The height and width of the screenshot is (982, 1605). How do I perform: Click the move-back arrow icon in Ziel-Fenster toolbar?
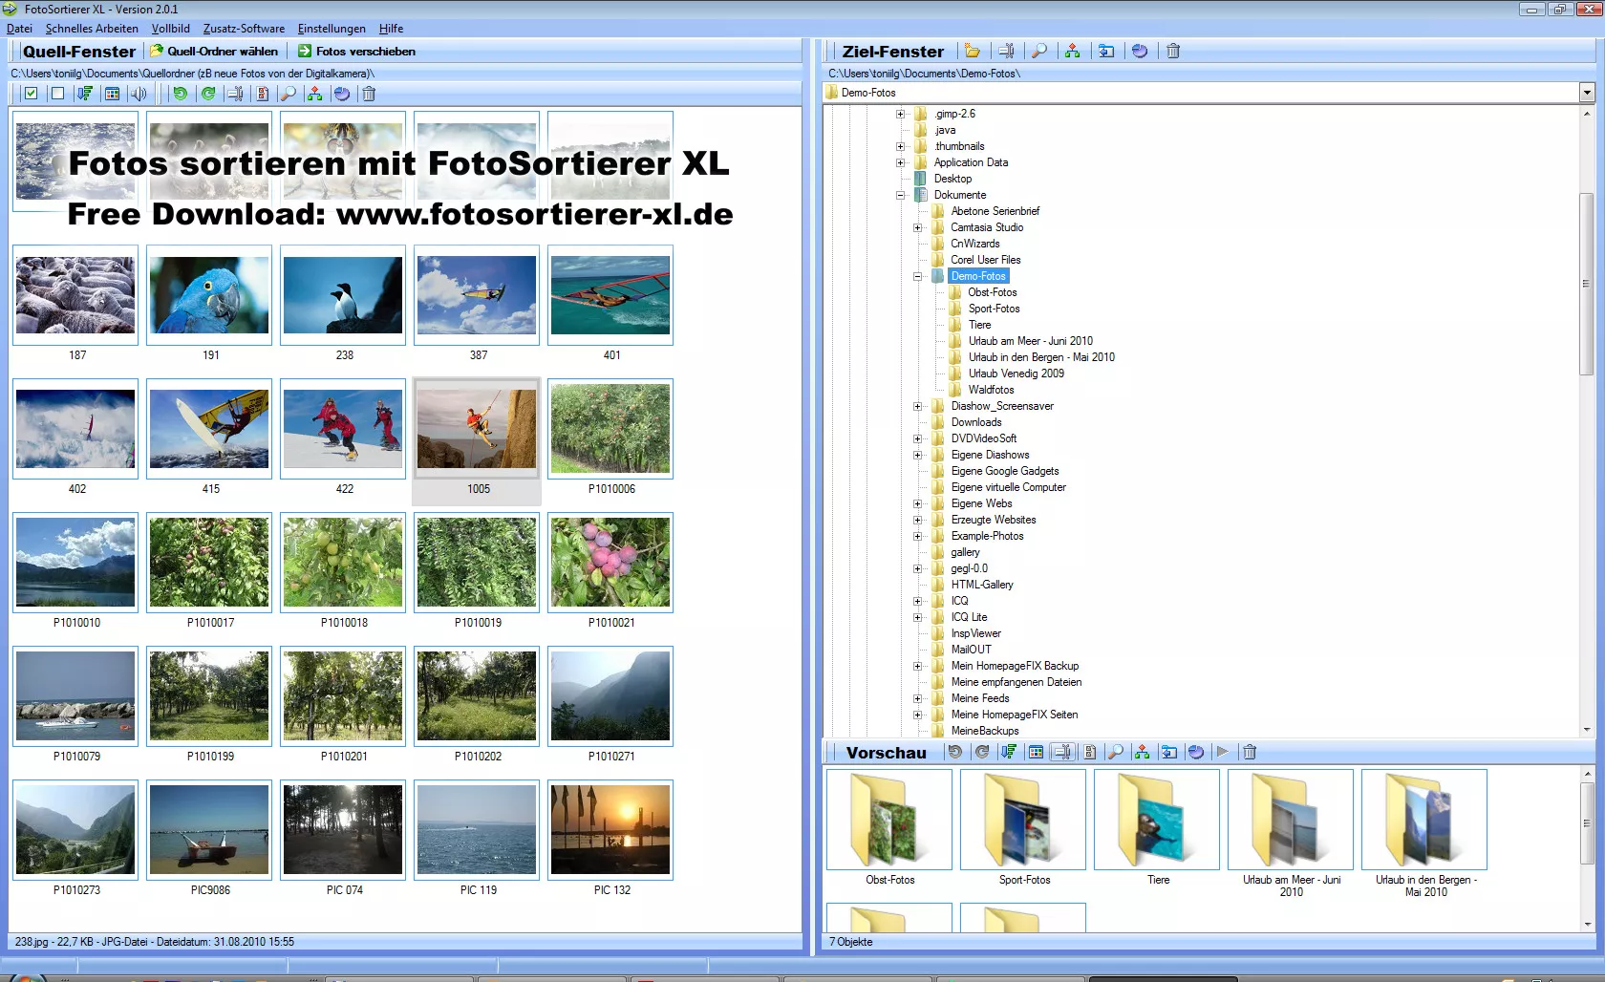point(1106,52)
